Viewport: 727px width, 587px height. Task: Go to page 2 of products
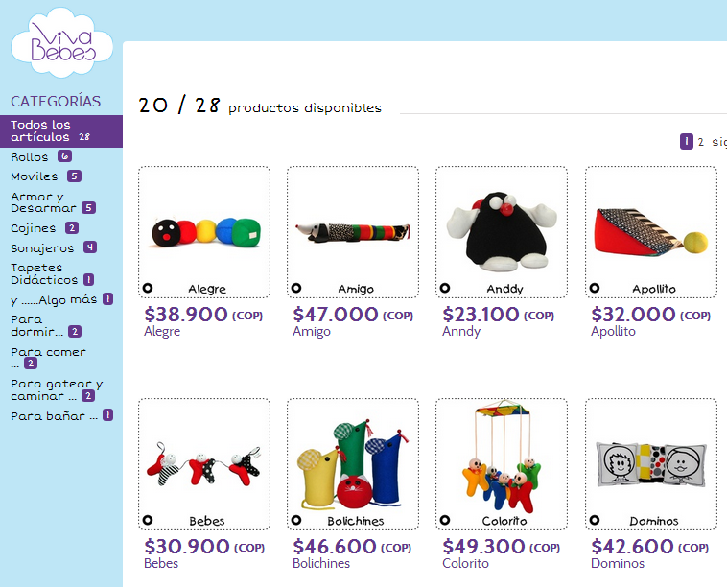point(700,142)
